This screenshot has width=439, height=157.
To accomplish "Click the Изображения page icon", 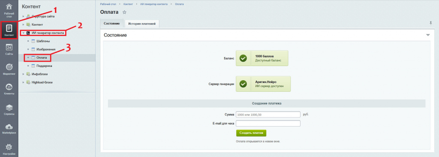I will 33,49.
